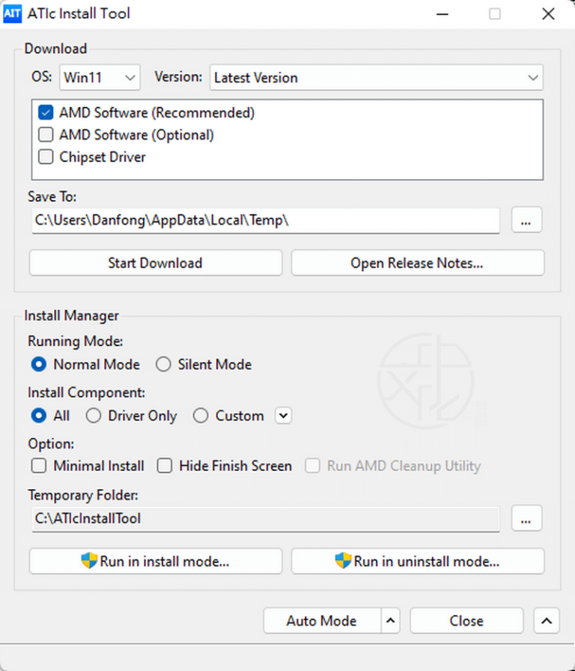This screenshot has width=575, height=671.
Task: Click Start Download
Action: [x=155, y=263]
